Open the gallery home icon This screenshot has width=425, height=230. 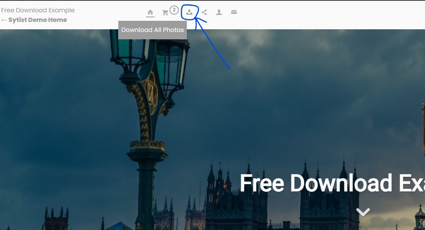click(x=150, y=12)
